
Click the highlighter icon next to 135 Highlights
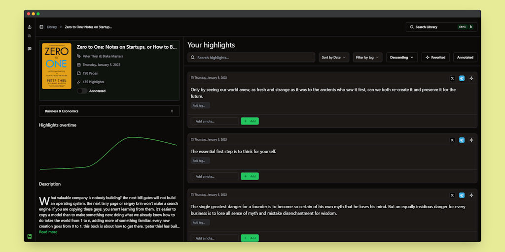79,82
